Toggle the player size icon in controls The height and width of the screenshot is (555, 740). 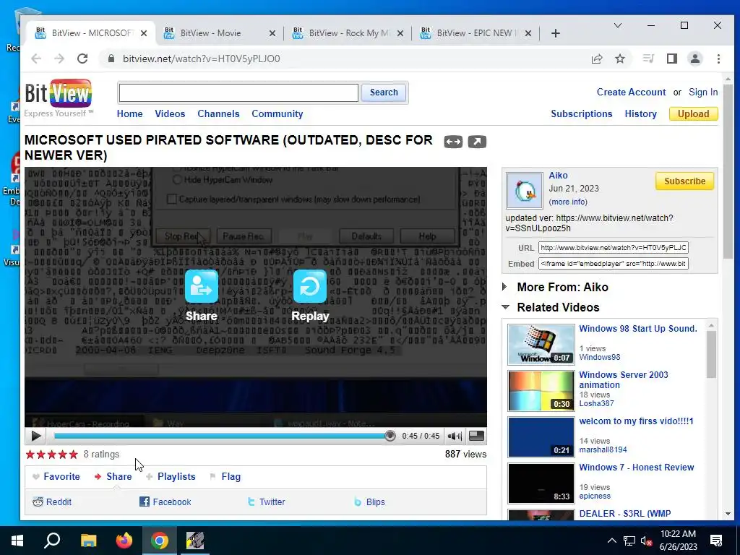(x=476, y=436)
